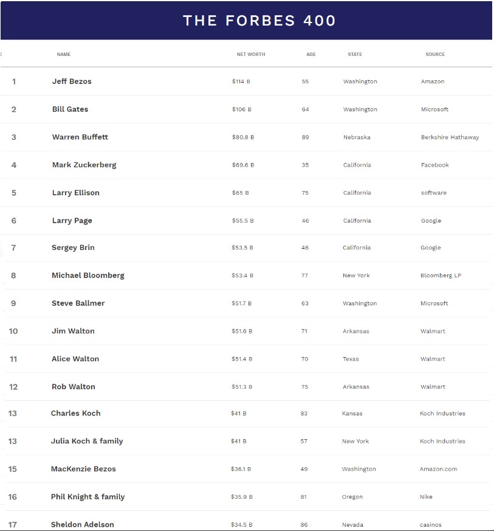
Task: Click Julia Koch & family row
Action: [87, 442]
